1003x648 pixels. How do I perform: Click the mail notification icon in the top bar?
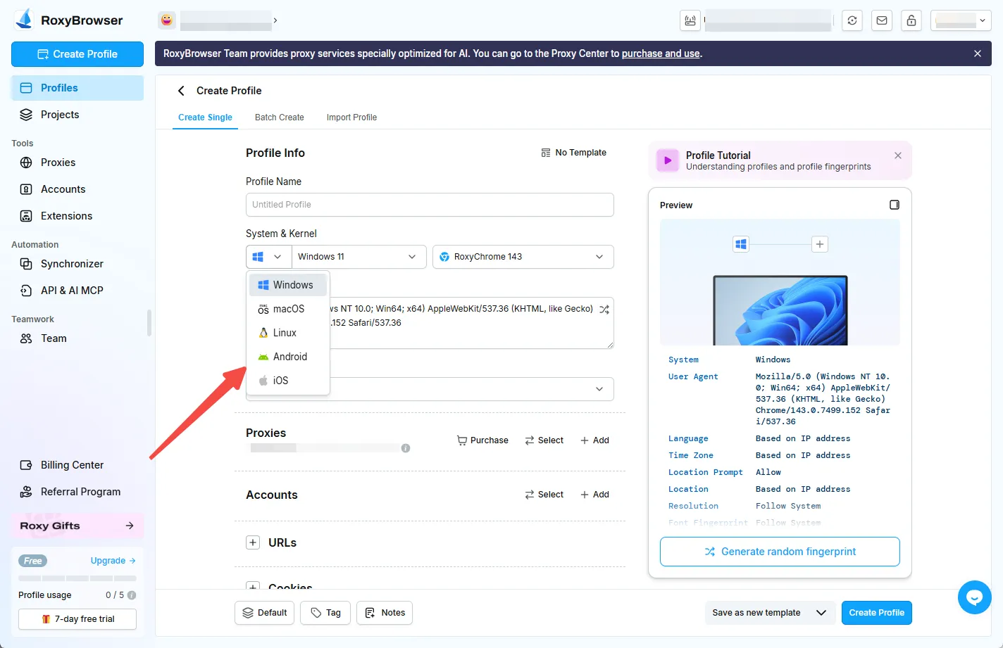tap(882, 20)
